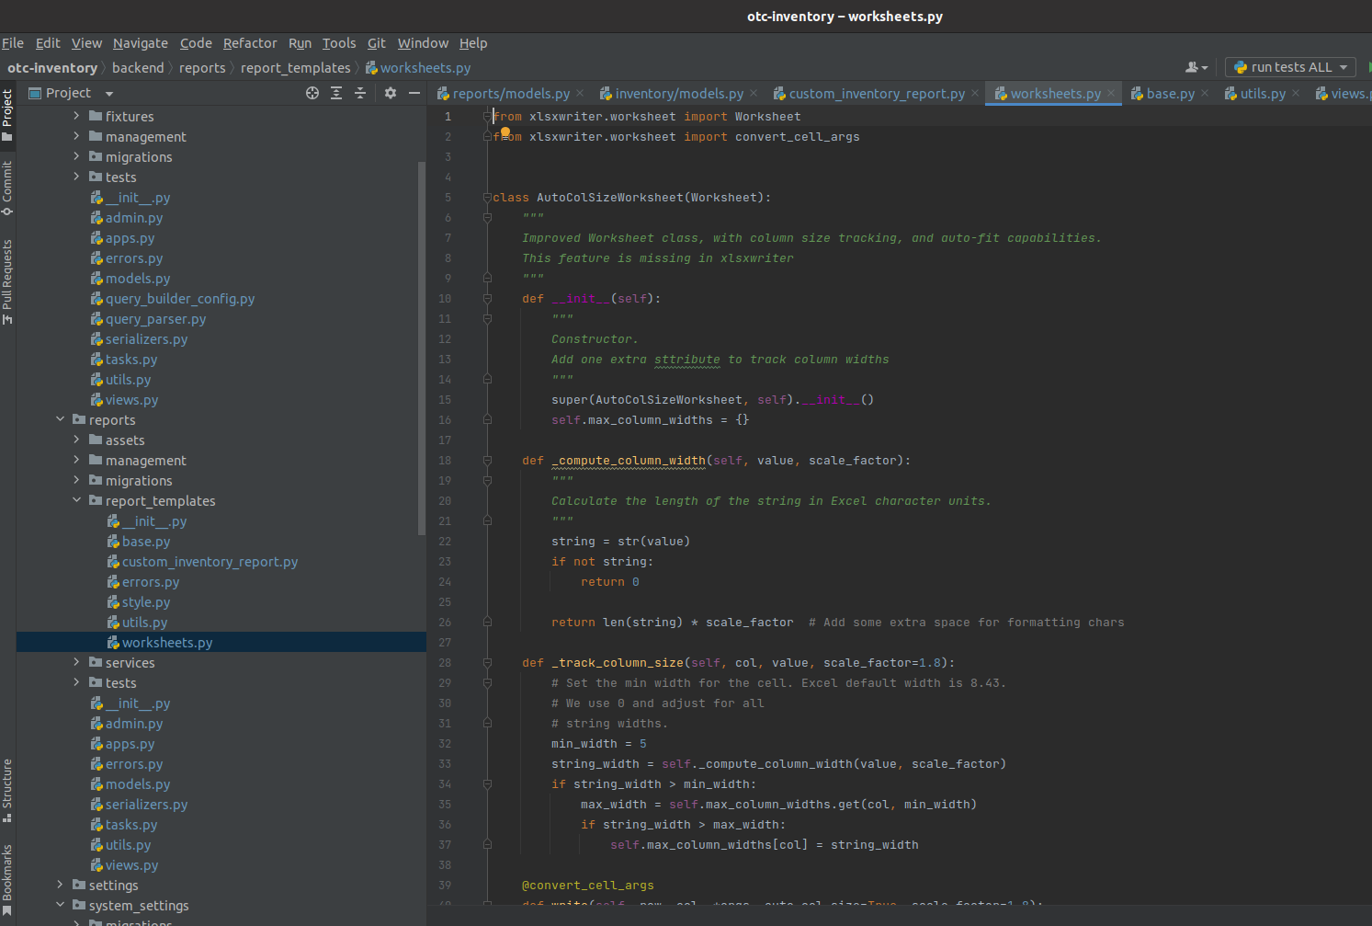Click the report_templates breadcrumb

[295, 67]
